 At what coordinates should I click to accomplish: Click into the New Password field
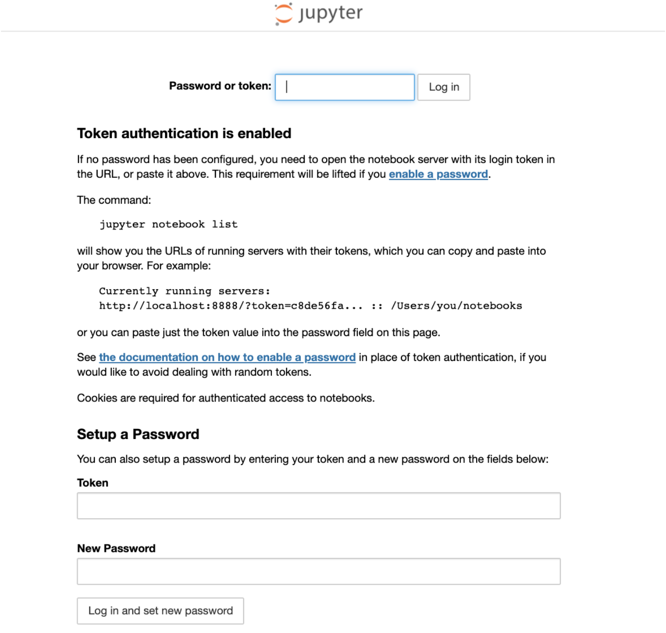pos(318,571)
